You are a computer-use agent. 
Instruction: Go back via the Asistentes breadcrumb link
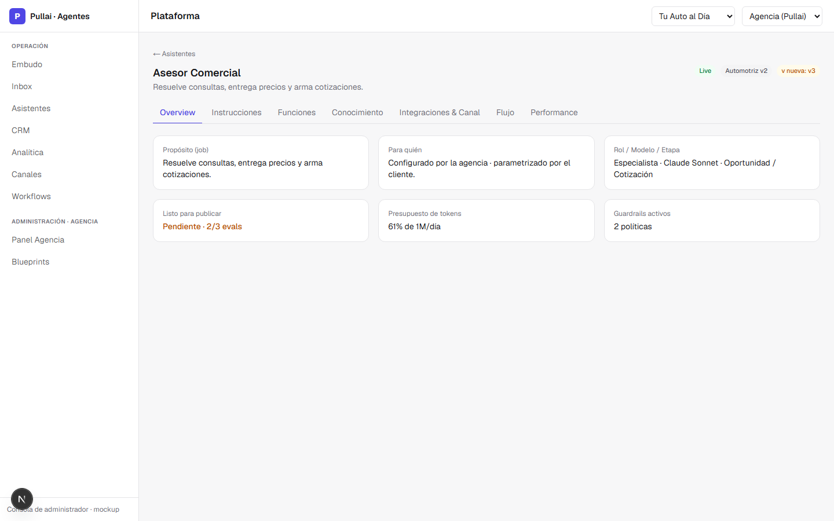174,54
